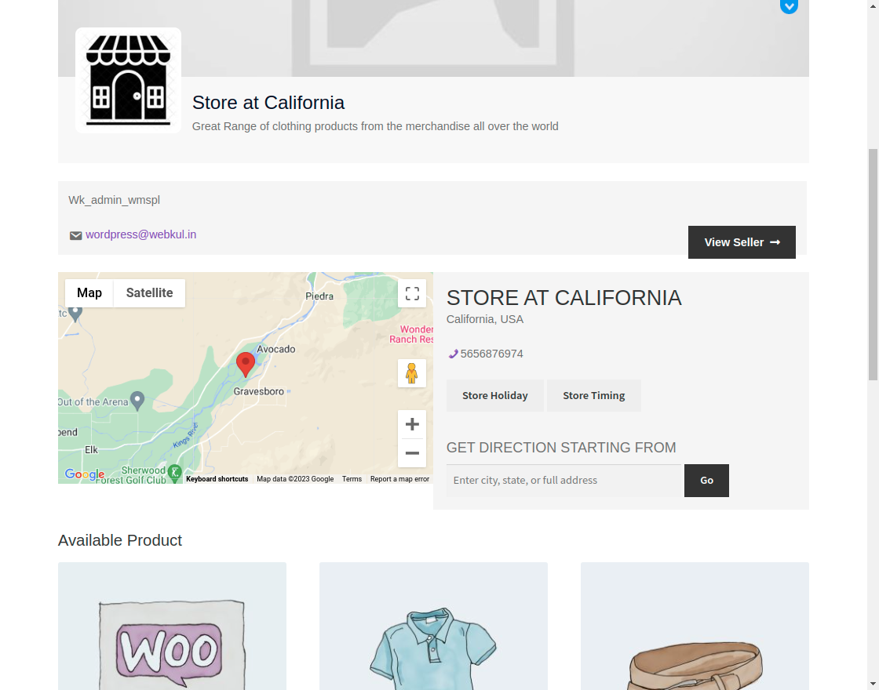Click the phone receiver icon
Viewport: 879px width, 690px height.
pyautogui.click(x=451, y=354)
